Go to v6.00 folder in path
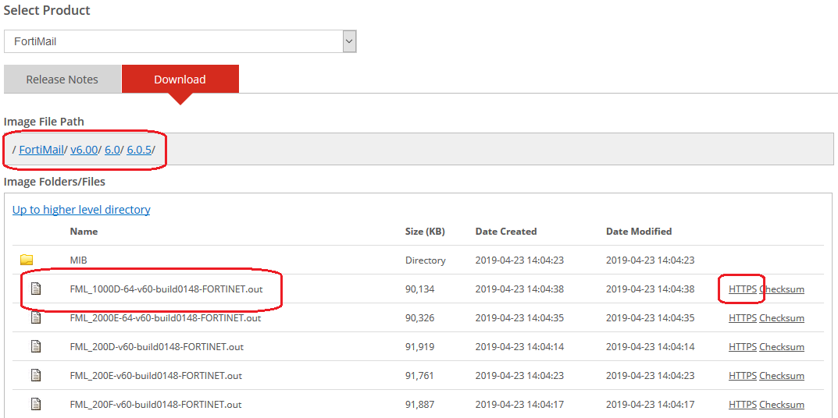This screenshot has height=418, width=838. tap(84, 150)
